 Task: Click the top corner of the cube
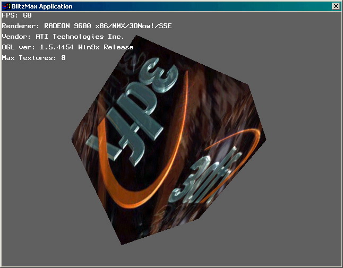click(x=136, y=36)
